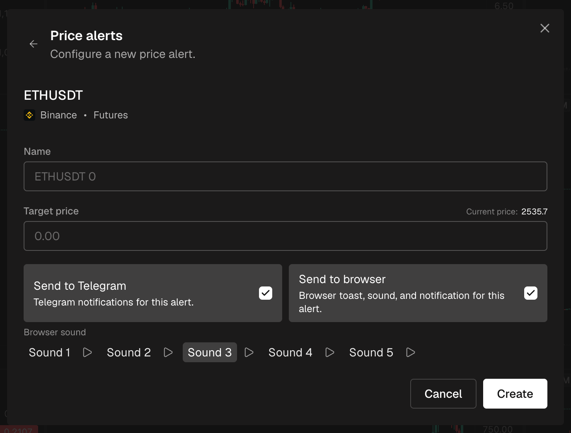Select Sound 2 option
This screenshot has height=433, width=571.
pos(129,352)
